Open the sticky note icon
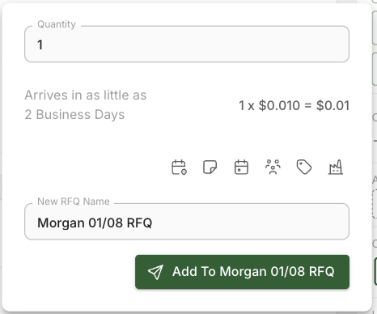377x314 pixels. click(210, 168)
